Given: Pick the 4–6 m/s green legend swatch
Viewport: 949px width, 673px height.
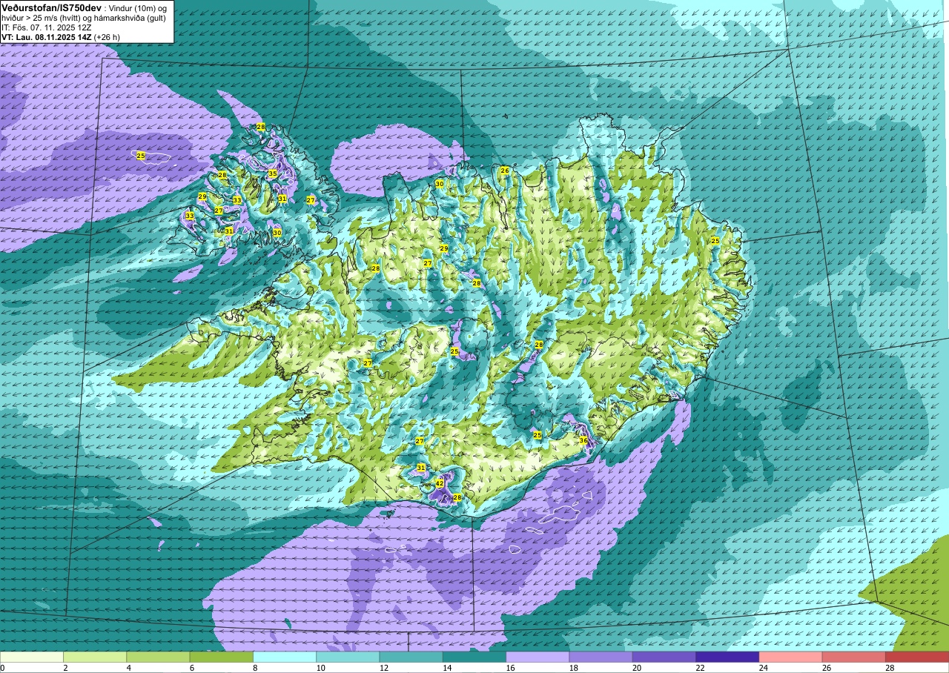Looking at the screenshot, I should point(158,657).
